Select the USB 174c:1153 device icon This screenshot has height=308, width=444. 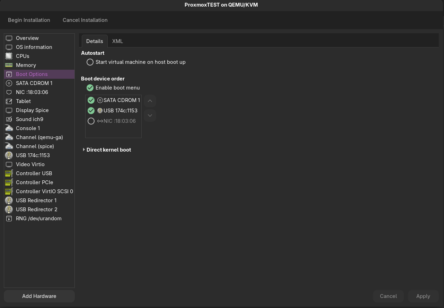coord(9,155)
